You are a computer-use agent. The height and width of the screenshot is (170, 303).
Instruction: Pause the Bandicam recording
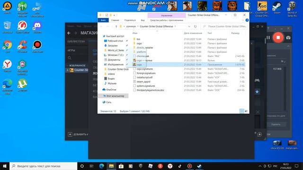click(x=268, y=37)
